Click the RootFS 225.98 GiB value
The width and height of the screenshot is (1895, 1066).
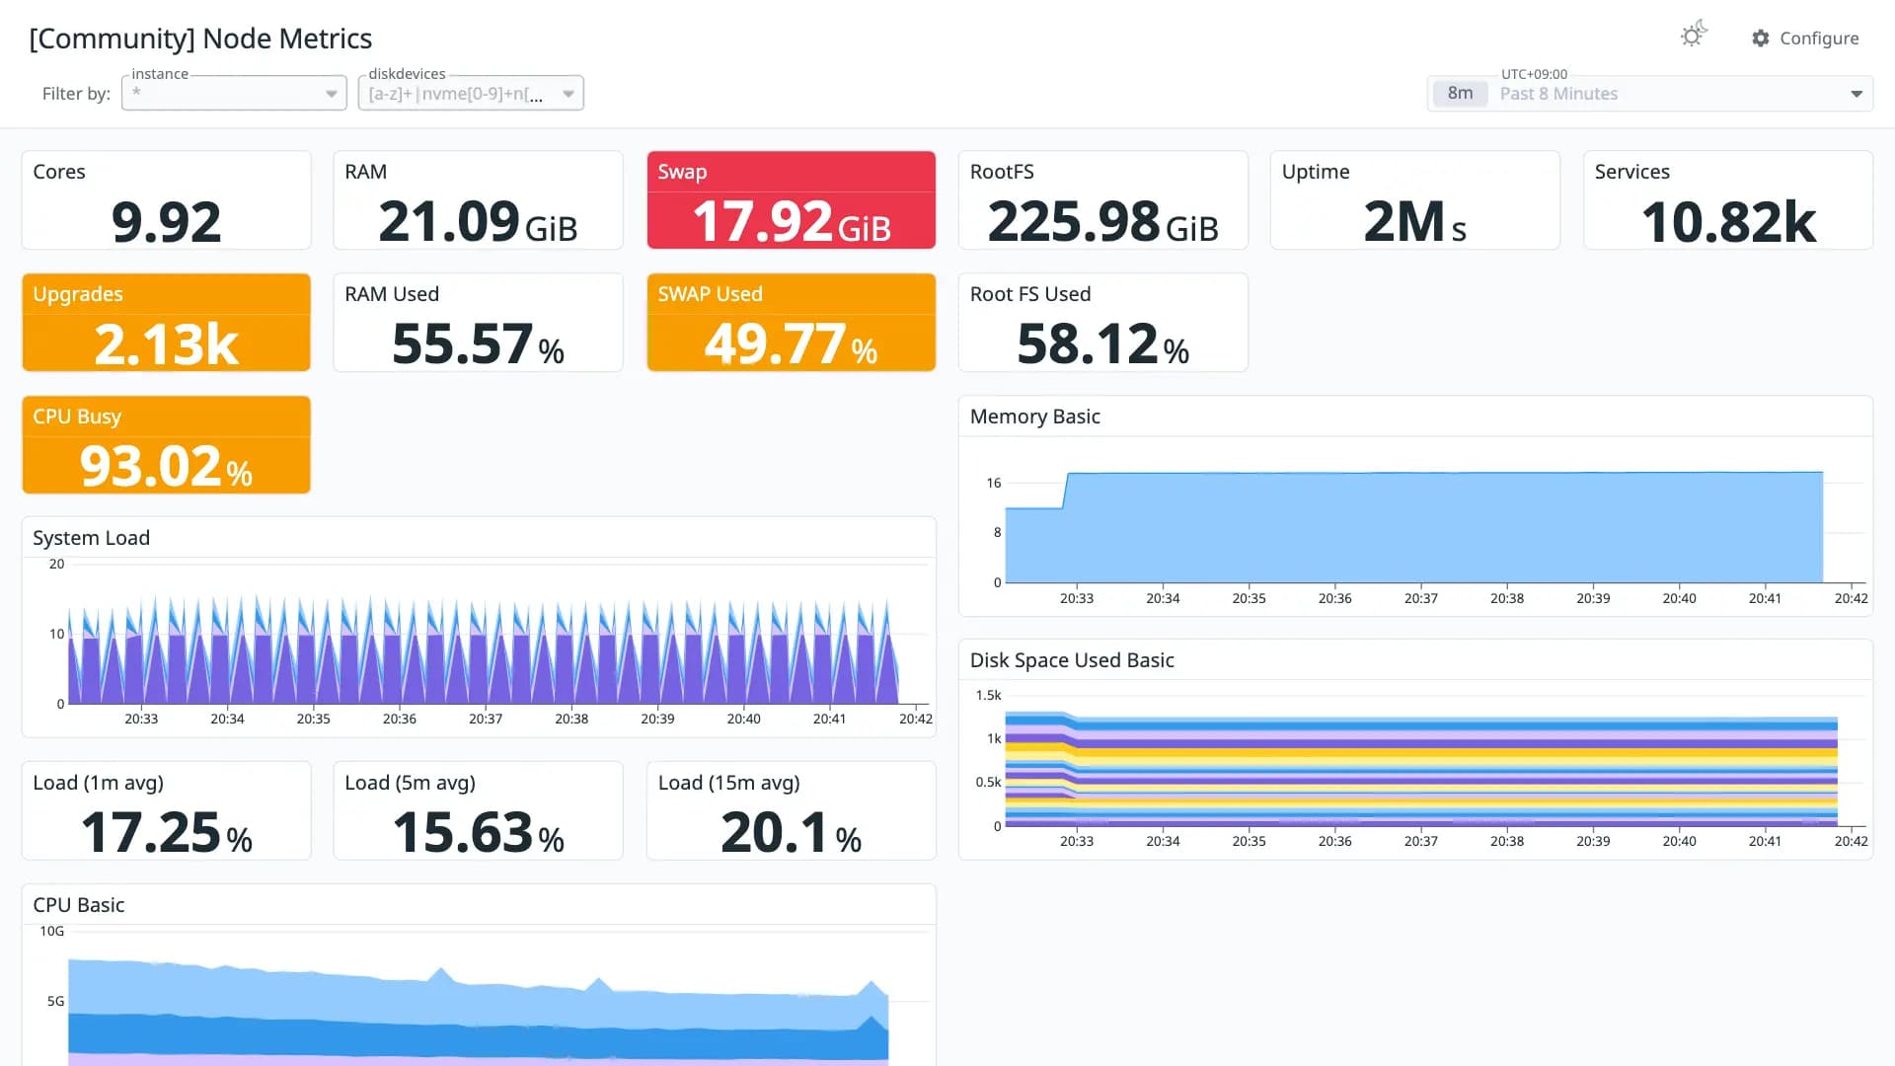[1102, 221]
